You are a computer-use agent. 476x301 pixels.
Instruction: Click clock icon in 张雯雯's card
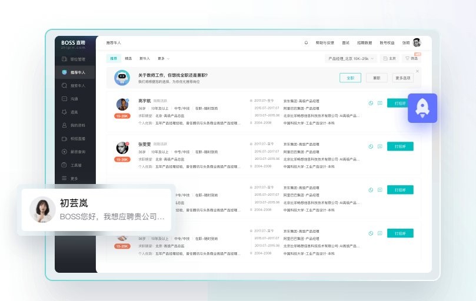pyautogui.click(x=371, y=146)
